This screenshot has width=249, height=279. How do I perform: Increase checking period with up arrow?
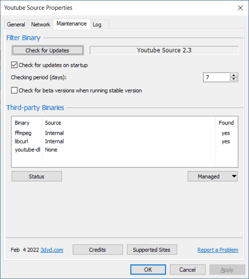click(x=234, y=75)
